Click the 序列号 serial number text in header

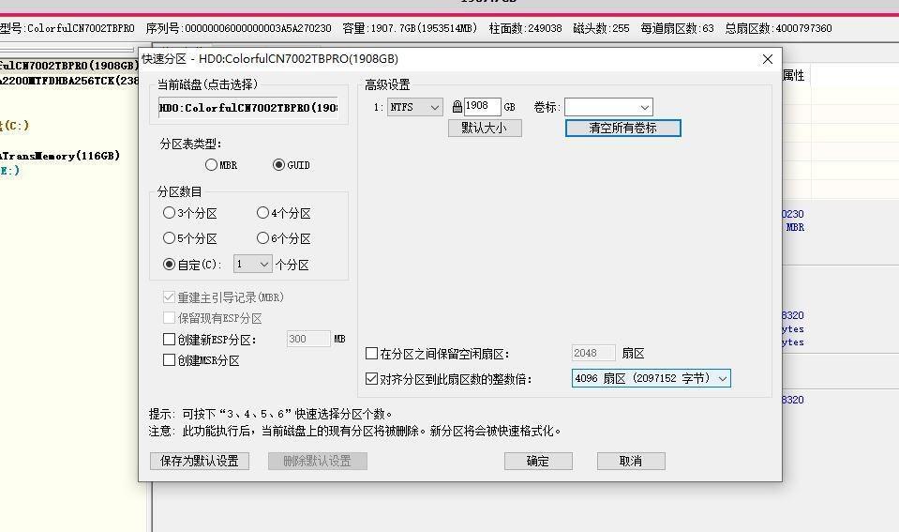coord(238,28)
